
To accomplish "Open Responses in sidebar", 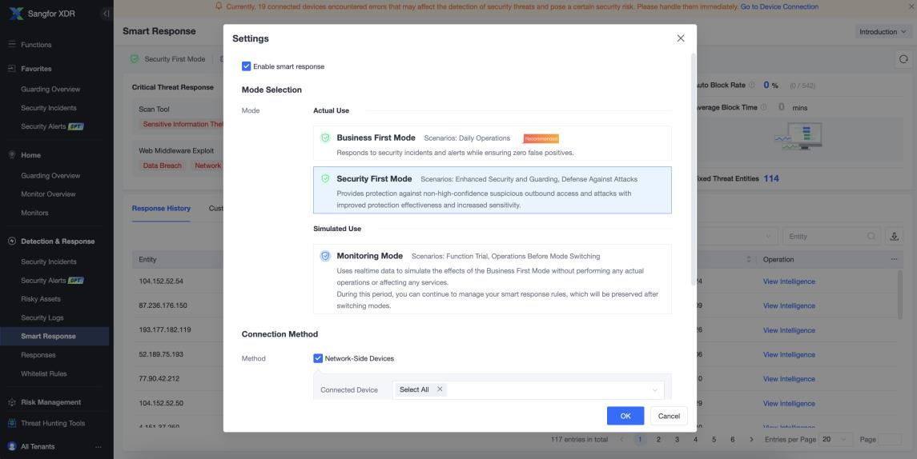I will pyautogui.click(x=38, y=355).
